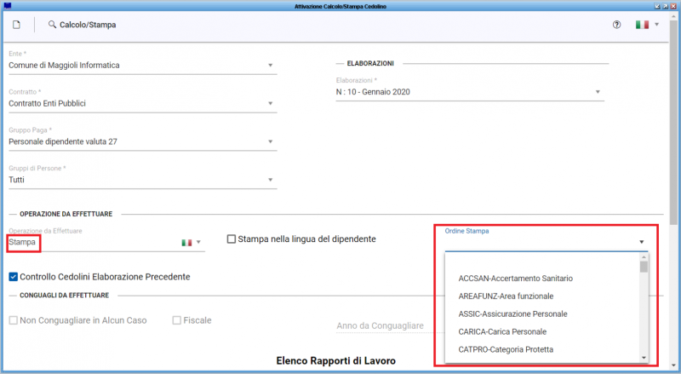Image resolution: width=681 pixels, height=374 pixels.
Task: Open the help question mark icon
Action: coord(616,25)
